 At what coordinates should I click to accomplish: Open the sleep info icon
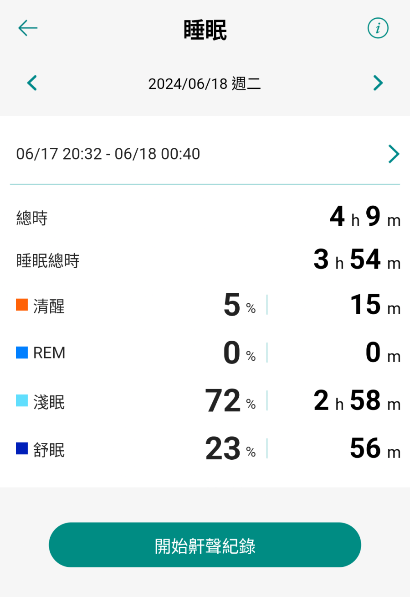378,29
